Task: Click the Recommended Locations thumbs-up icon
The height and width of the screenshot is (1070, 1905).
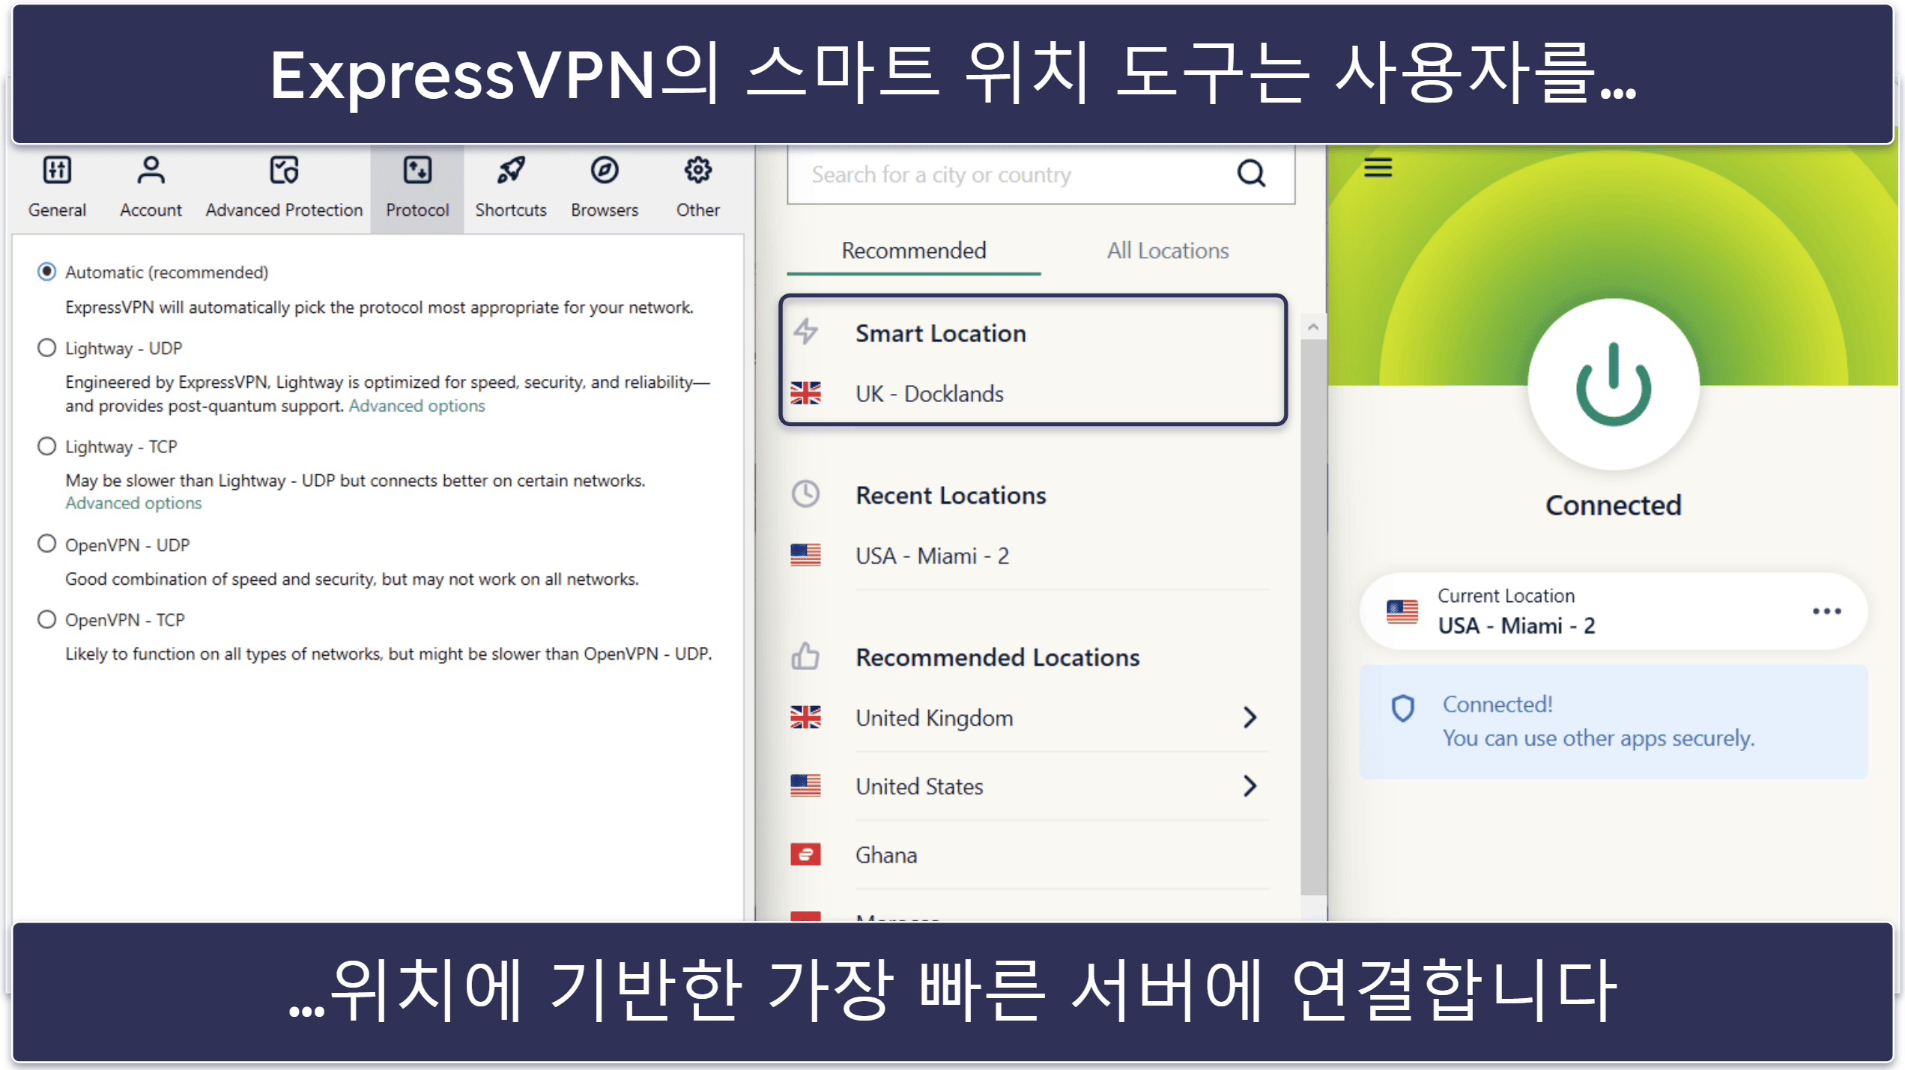Action: [805, 657]
